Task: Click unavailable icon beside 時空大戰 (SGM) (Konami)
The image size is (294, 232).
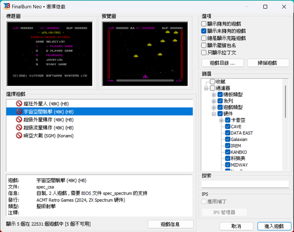Action: [19, 135]
